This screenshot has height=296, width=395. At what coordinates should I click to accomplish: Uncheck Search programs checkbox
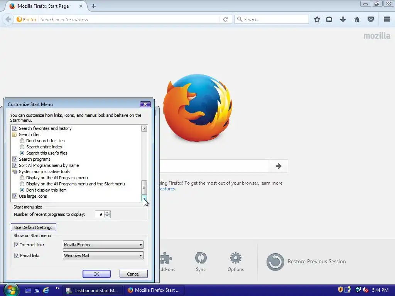click(15, 159)
